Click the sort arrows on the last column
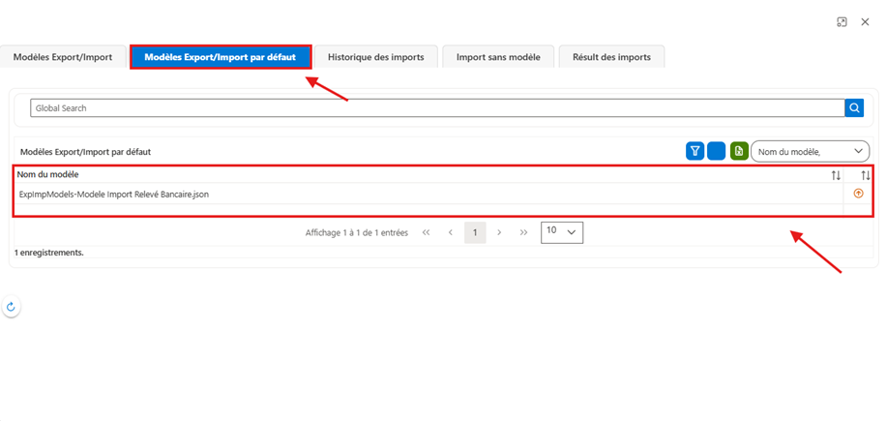 (x=866, y=176)
